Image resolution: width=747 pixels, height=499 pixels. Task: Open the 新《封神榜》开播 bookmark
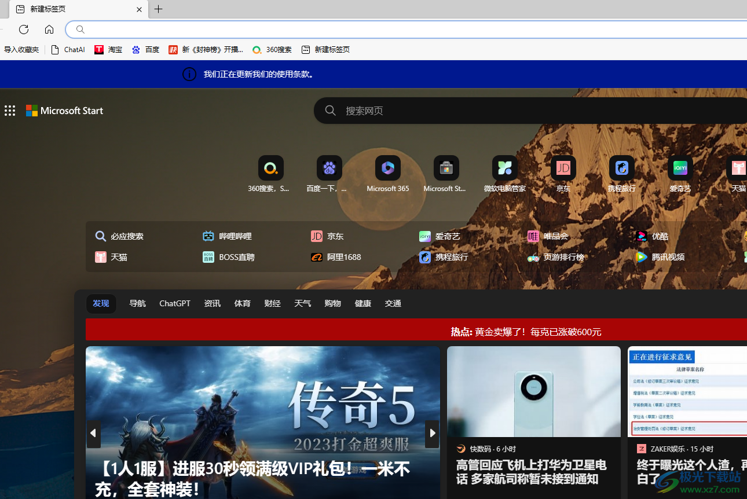tap(206, 50)
